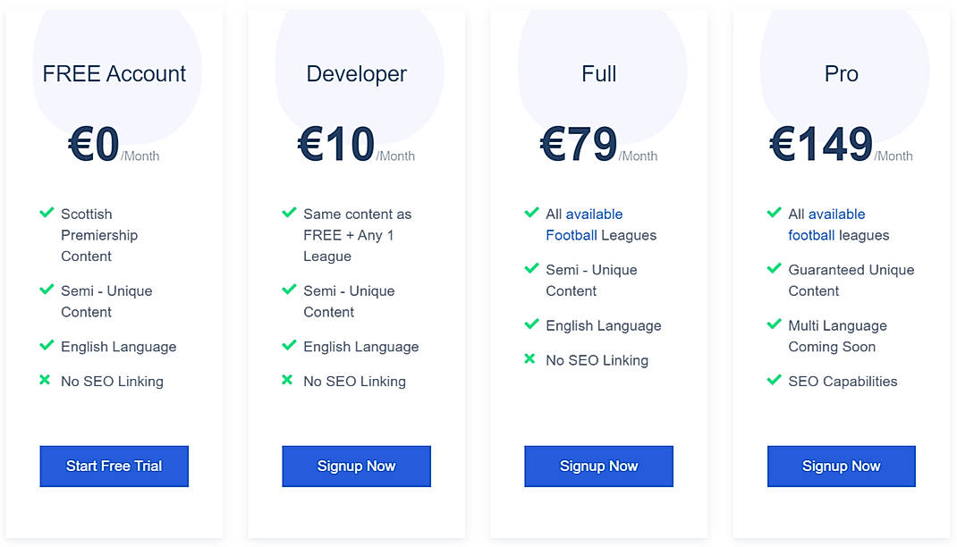Click the checkmark beside Multi Language Coming Soon
This screenshot has width=957, height=547.
[x=775, y=324]
